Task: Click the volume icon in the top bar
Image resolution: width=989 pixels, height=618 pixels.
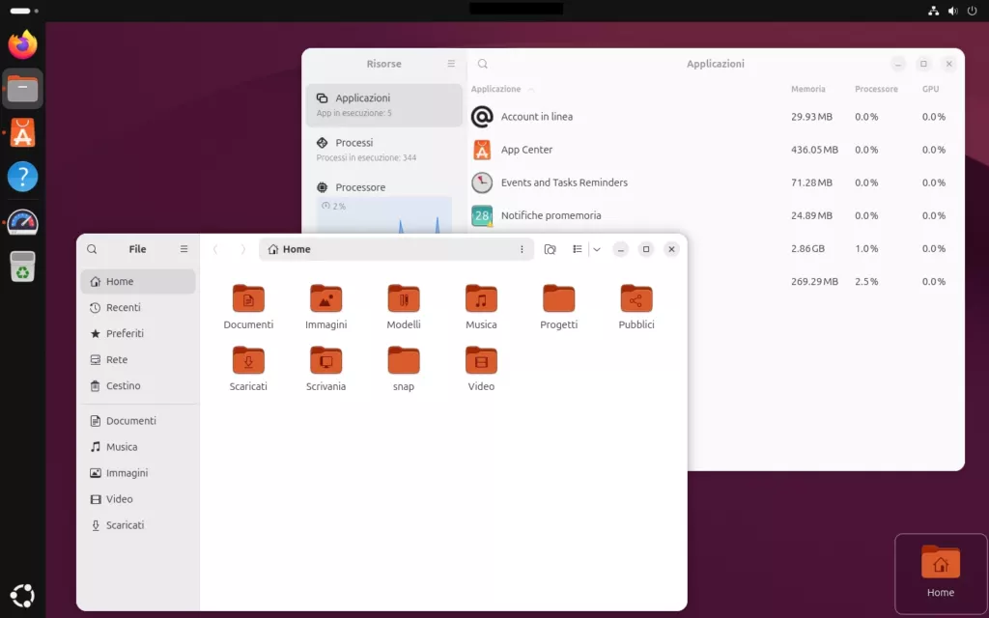Action: [952, 11]
